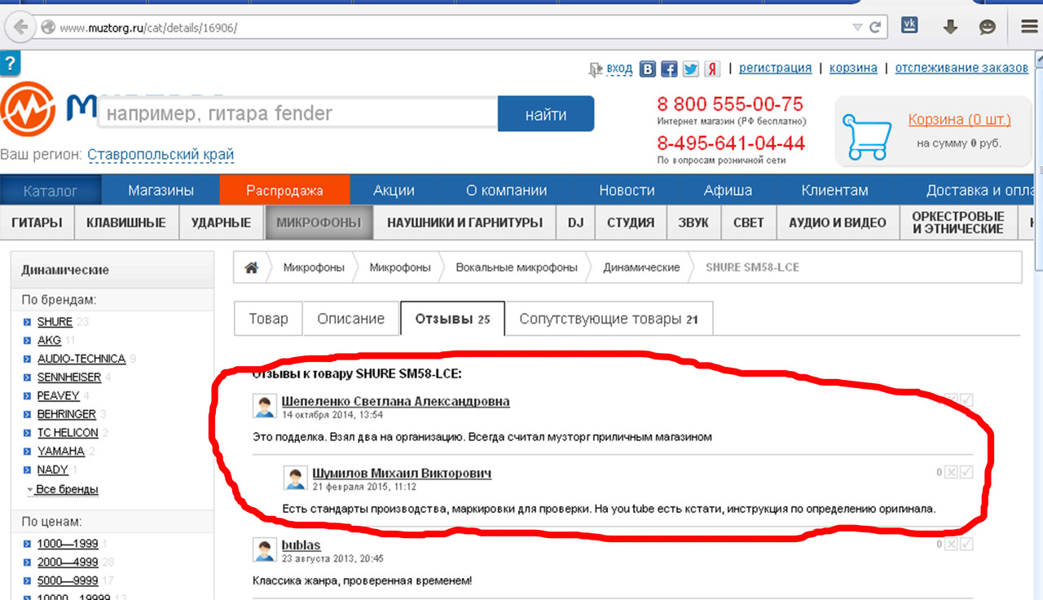Select the УДАРНЫЕ category

point(221,223)
